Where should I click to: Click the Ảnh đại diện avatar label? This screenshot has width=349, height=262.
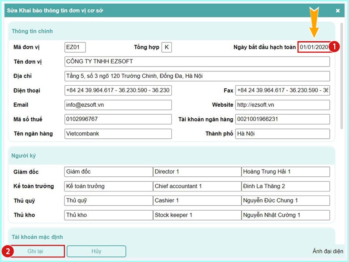[x=328, y=252]
